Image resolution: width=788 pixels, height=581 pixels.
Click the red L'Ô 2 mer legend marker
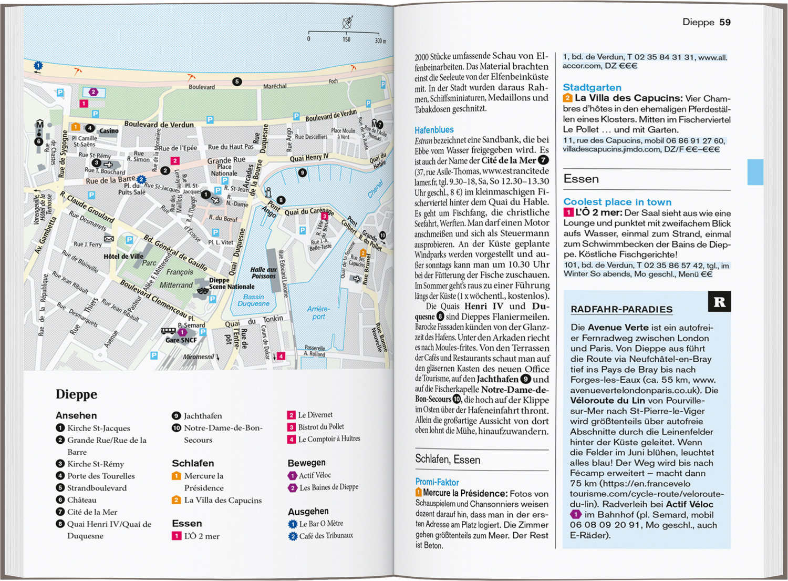click(177, 536)
